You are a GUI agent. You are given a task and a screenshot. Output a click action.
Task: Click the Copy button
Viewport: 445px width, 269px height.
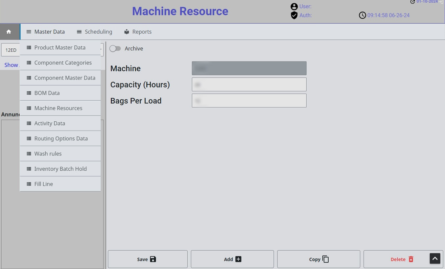tap(318, 259)
